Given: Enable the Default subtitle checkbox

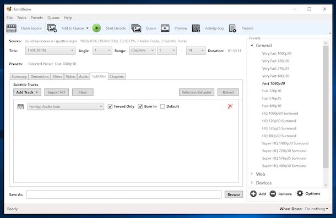Looking at the screenshot, I should pos(162,107).
